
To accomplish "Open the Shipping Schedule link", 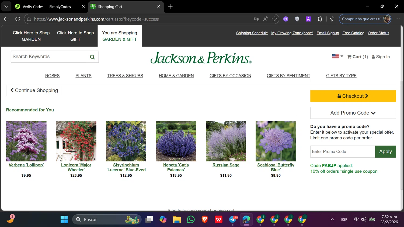I will click(x=252, y=33).
